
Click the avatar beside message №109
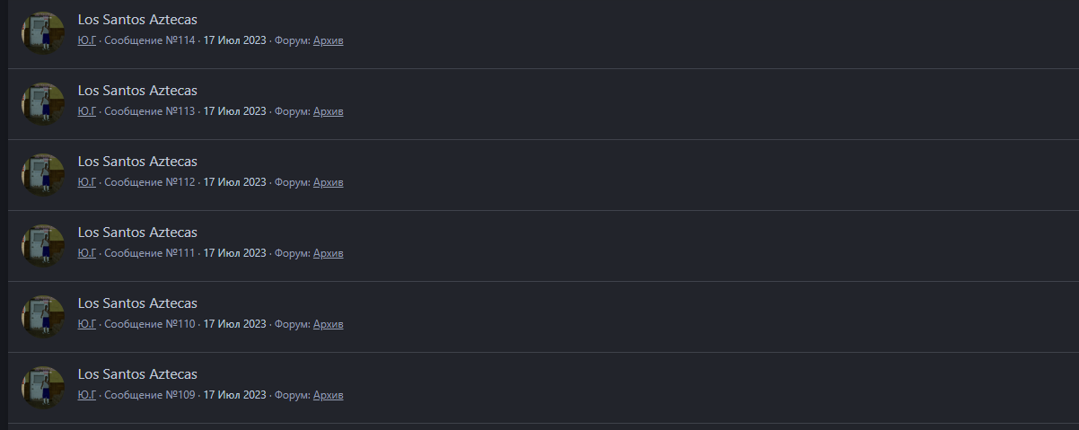coord(43,388)
